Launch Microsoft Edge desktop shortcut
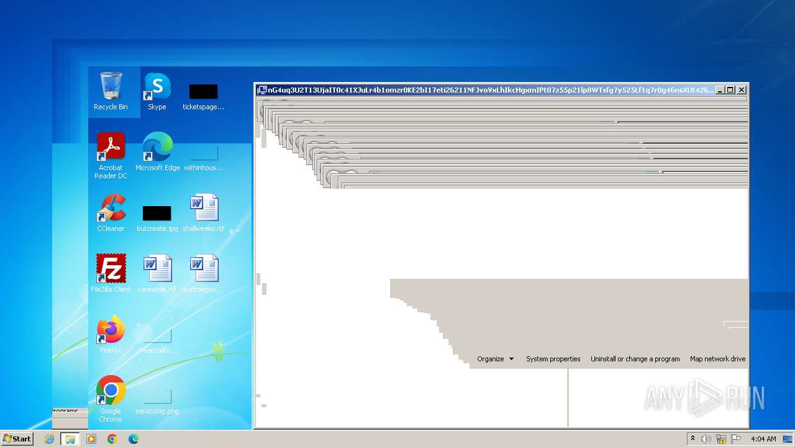 point(157,152)
